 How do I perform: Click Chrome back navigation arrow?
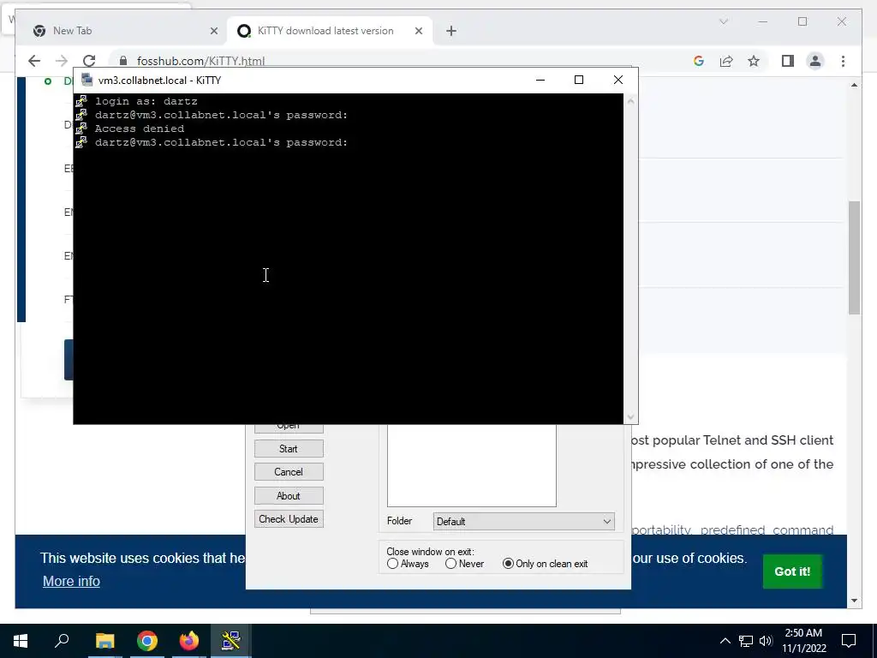[34, 61]
